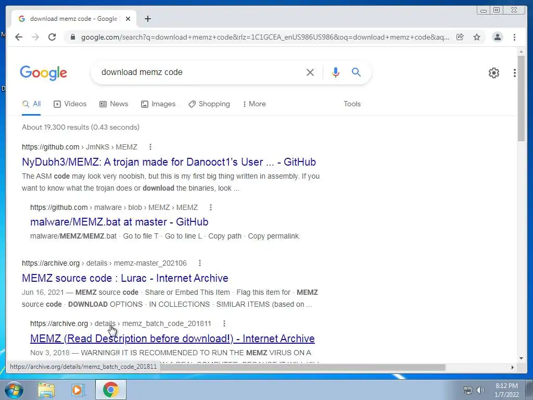Open the volume speaker tray icon
The image size is (533, 400).
pos(480,390)
